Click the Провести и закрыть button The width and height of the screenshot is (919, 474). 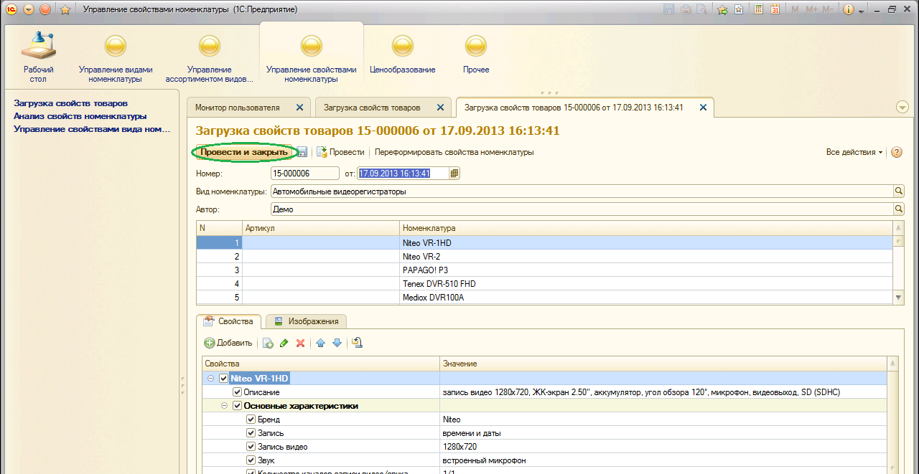(244, 152)
